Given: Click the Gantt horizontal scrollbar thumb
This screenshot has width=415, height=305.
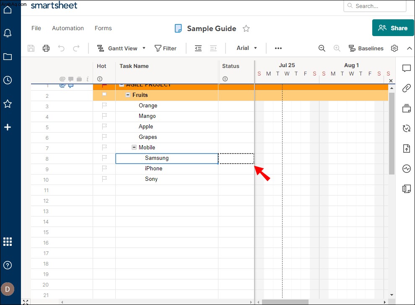Looking at the screenshot, I should pos(285,302).
